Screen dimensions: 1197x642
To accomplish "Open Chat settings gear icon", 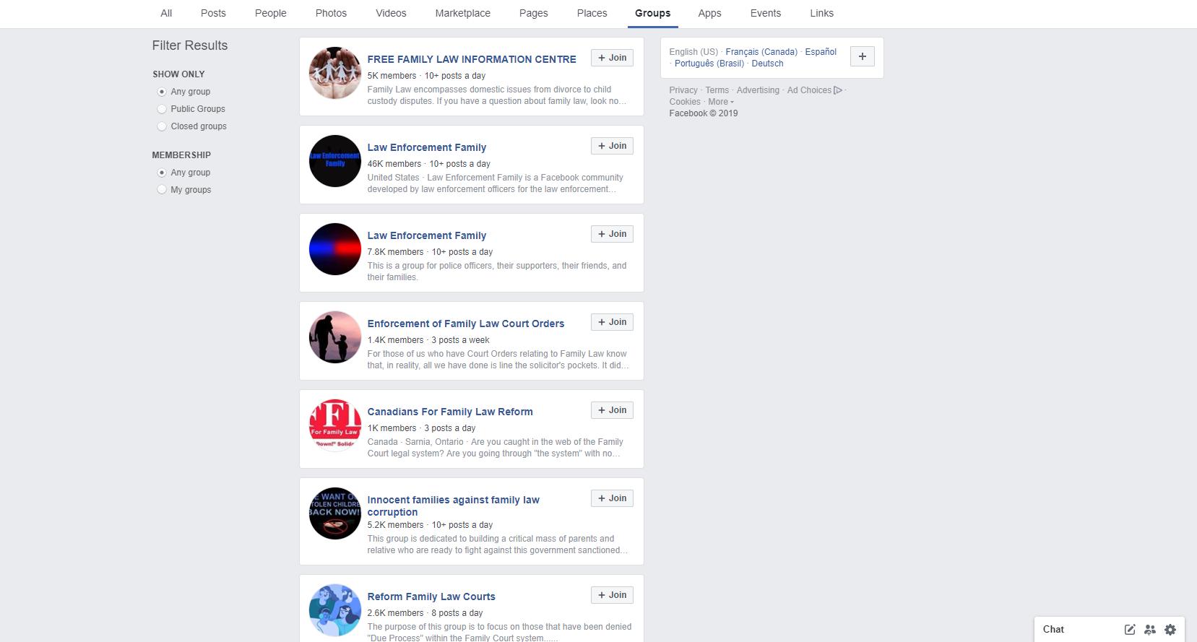I will click(x=1170, y=630).
